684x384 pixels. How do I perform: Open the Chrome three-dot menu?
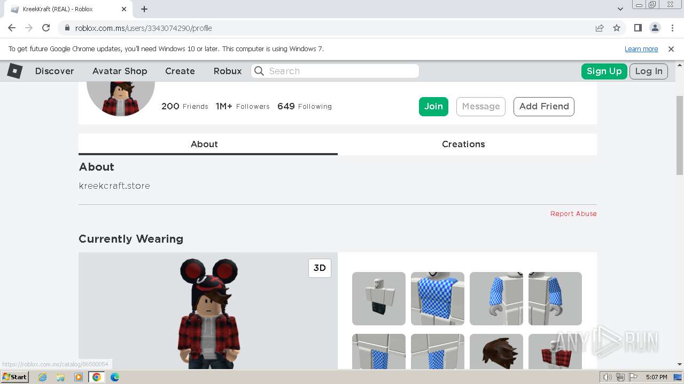pos(672,28)
